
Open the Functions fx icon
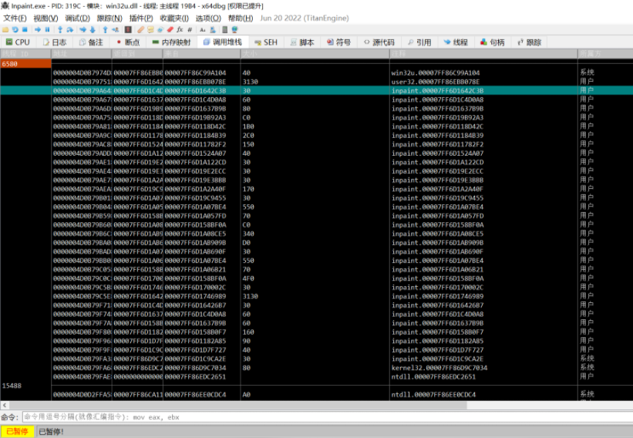[x=180, y=29]
